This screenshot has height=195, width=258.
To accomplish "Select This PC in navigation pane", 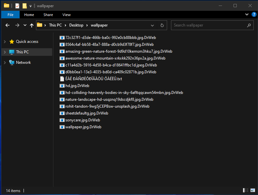I will point(22,52).
